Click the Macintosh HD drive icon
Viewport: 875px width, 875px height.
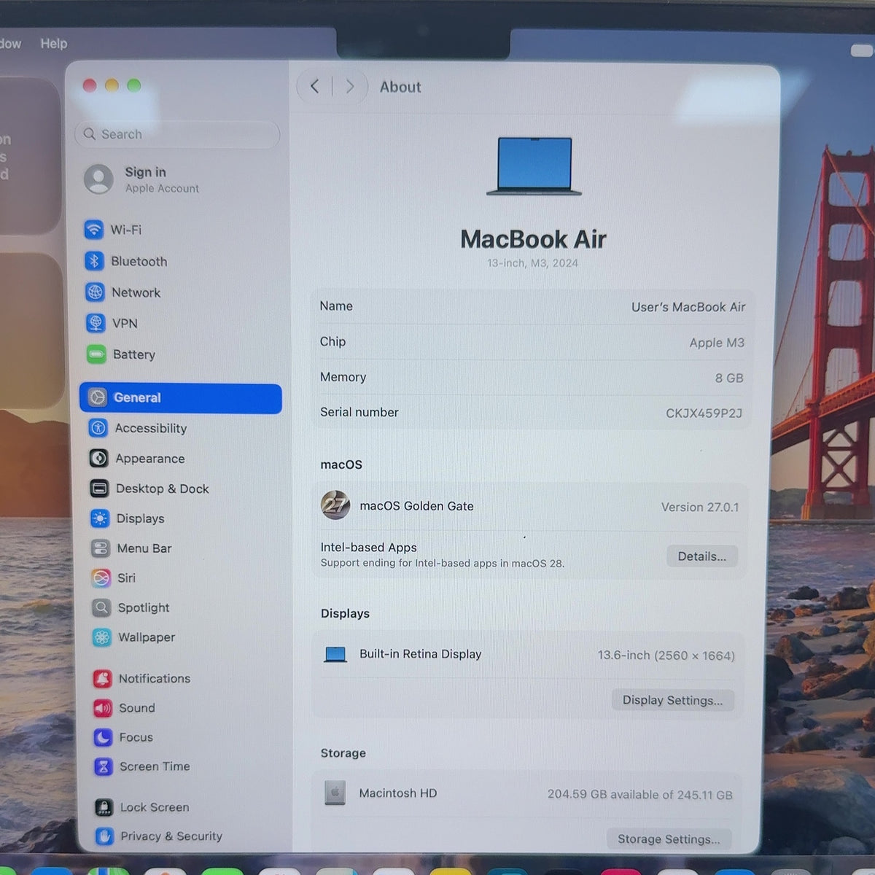(335, 792)
